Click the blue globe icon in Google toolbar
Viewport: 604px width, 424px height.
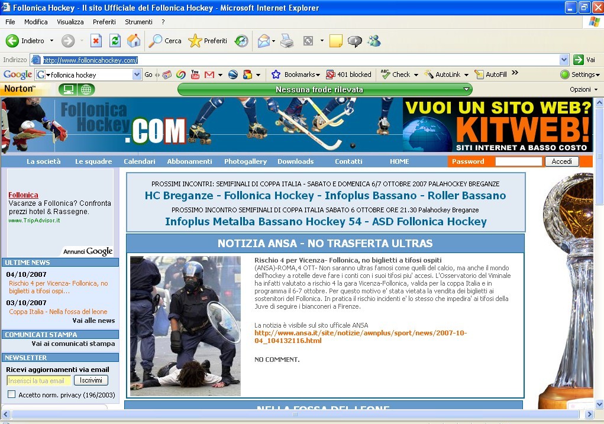(x=232, y=75)
